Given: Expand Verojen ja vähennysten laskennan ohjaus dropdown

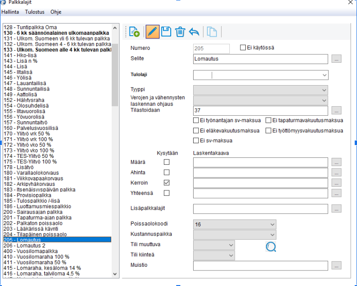Looking at the screenshot, I should tap(324, 100).
